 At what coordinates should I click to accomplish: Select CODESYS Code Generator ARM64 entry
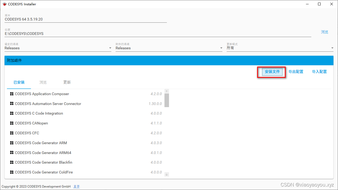[86, 153]
